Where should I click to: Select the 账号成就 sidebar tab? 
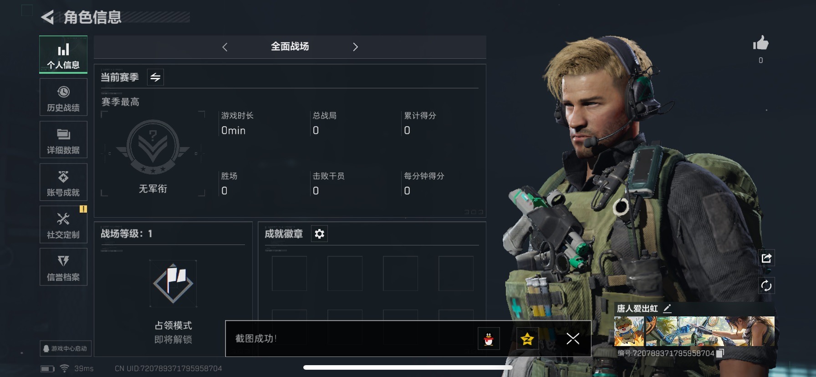pyautogui.click(x=63, y=183)
